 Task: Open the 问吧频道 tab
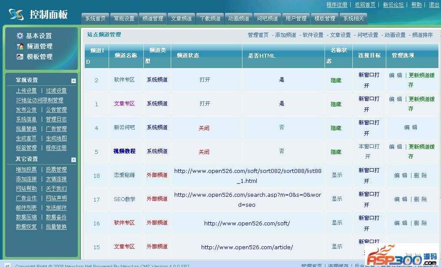268,19
